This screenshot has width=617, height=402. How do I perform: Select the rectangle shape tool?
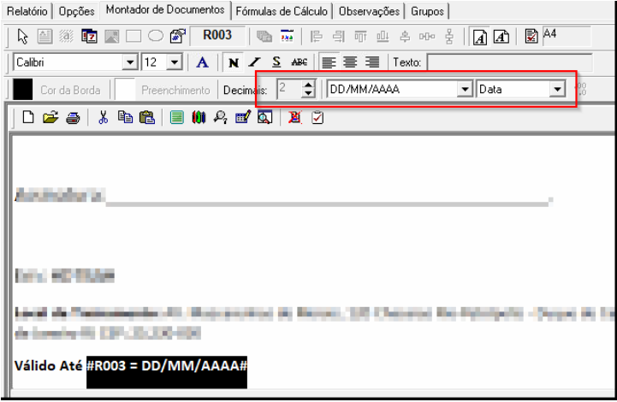point(133,37)
